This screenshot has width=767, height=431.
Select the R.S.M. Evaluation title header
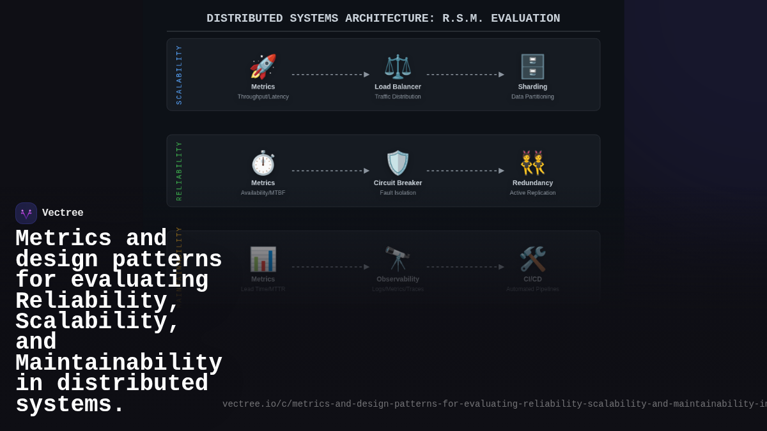[x=383, y=18]
